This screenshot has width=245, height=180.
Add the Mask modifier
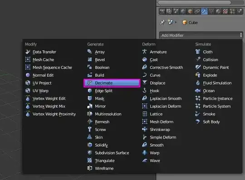[x=96, y=99]
